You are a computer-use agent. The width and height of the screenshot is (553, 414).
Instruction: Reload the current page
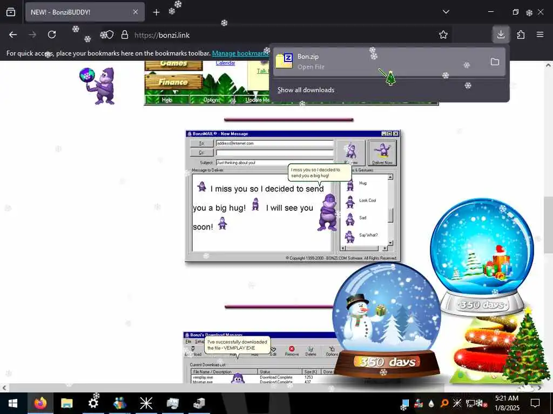pos(52,34)
